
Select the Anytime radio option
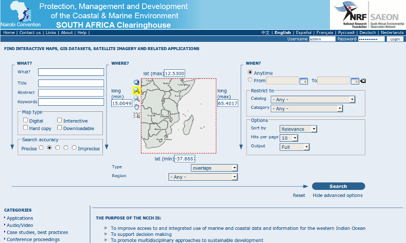coord(250,72)
